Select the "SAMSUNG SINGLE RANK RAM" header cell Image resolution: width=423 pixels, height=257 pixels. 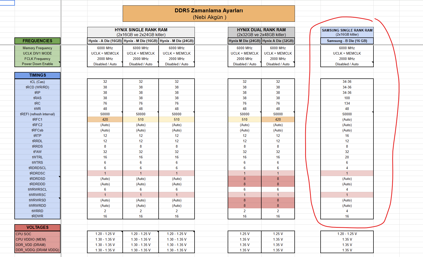tap(347, 32)
